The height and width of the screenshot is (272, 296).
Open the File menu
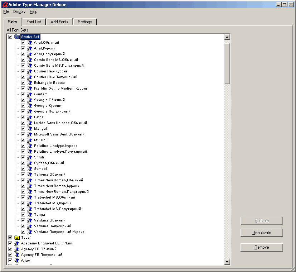pyautogui.click(x=6, y=11)
